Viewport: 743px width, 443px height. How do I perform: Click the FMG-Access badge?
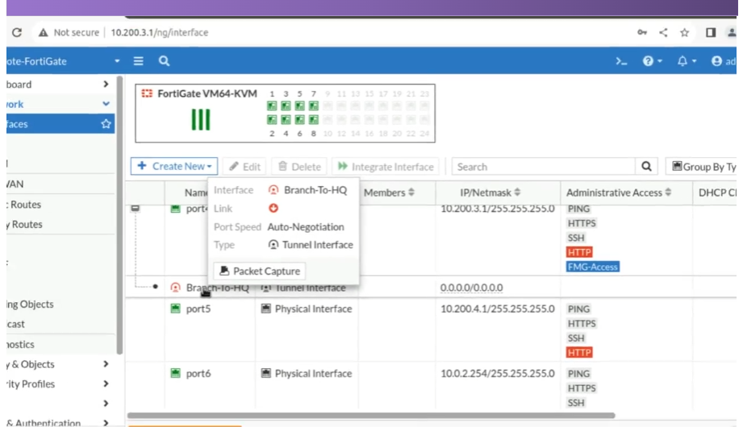(x=593, y=267)
